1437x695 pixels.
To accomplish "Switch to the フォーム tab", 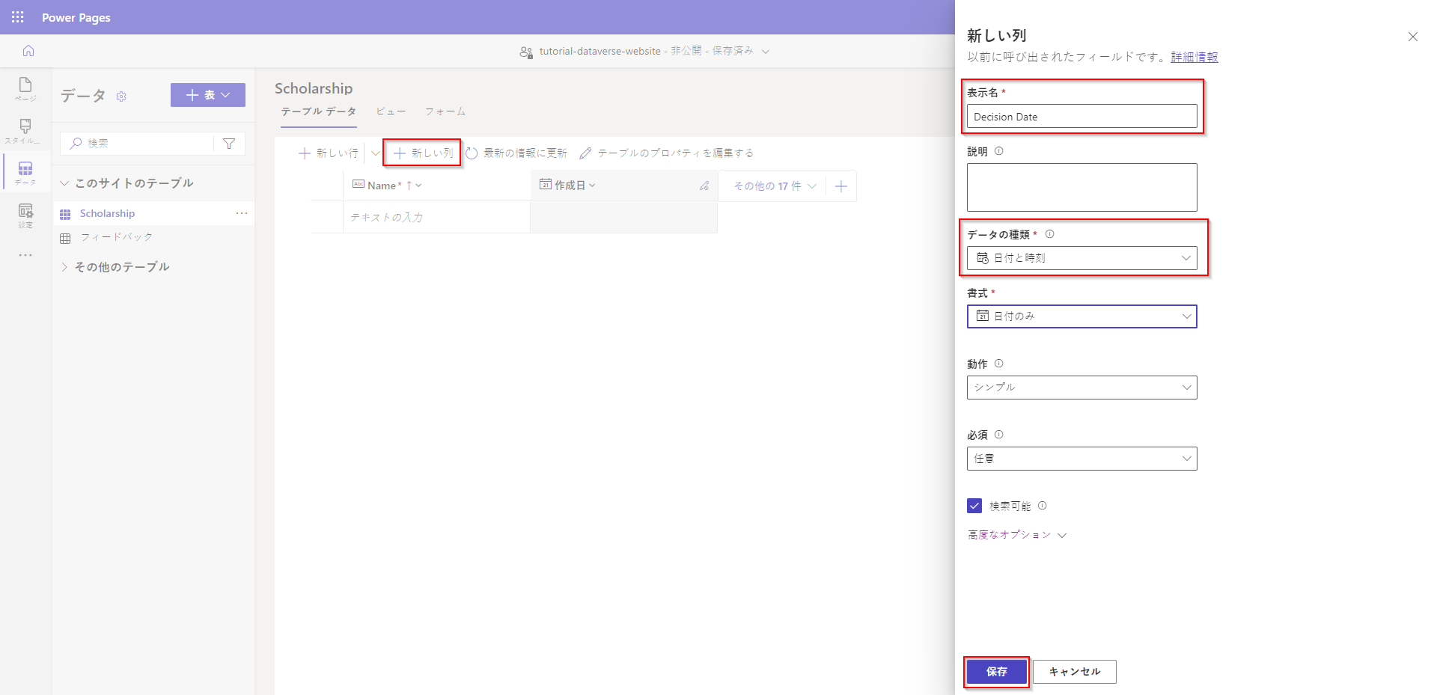I will pyautogui.click(x=444, y=111).
